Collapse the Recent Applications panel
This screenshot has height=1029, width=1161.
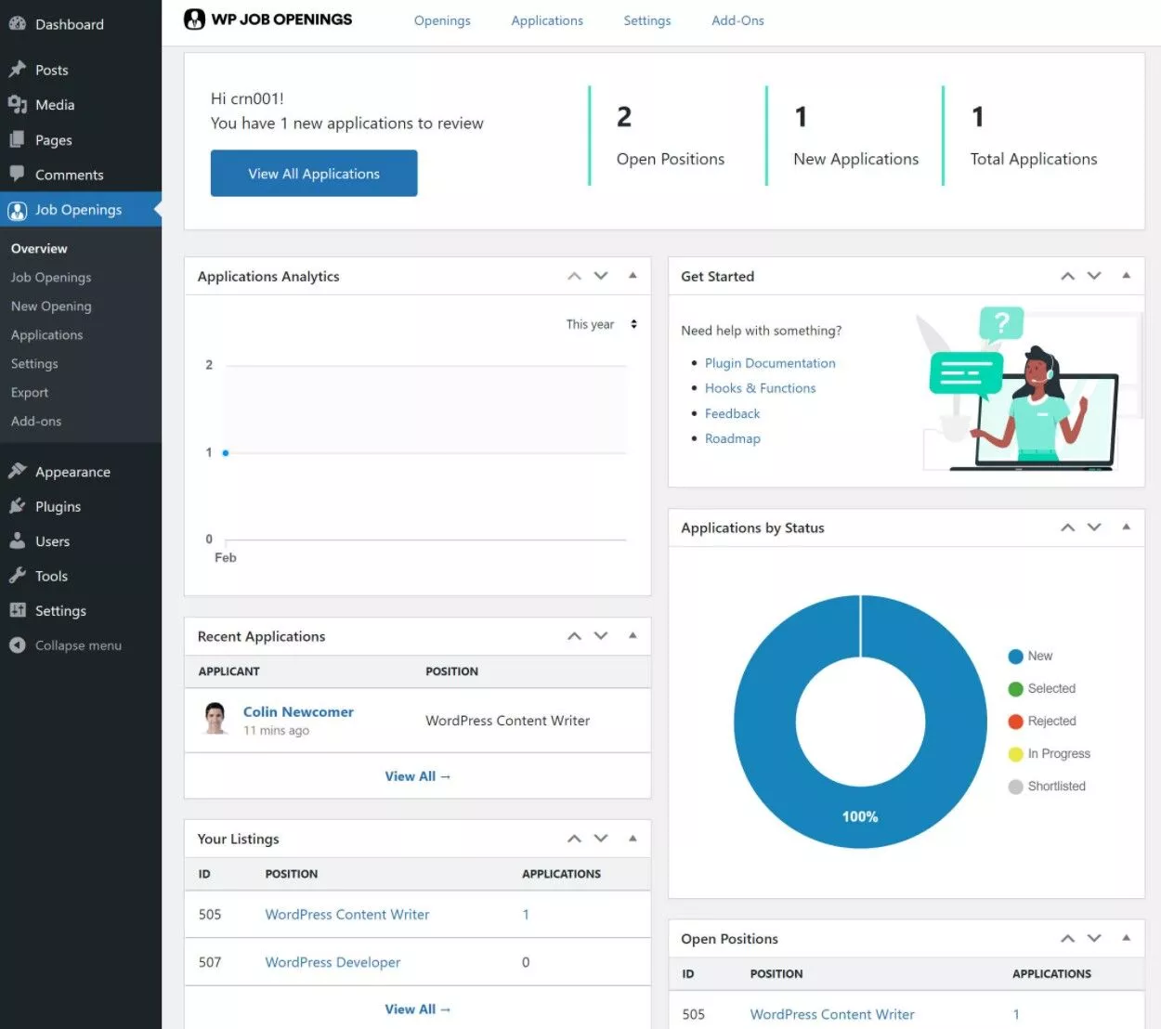(633, 636)
